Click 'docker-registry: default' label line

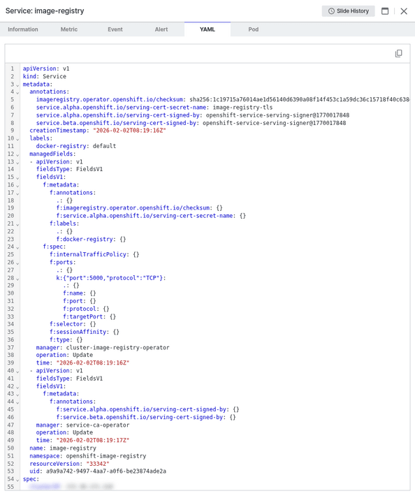pyautogui.click(x=76, y=146)
